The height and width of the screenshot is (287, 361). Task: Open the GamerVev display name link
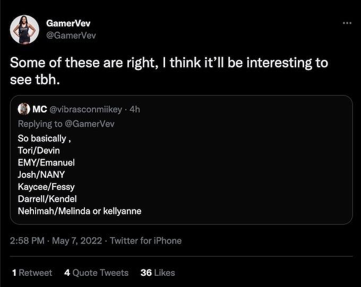(68, 23)
